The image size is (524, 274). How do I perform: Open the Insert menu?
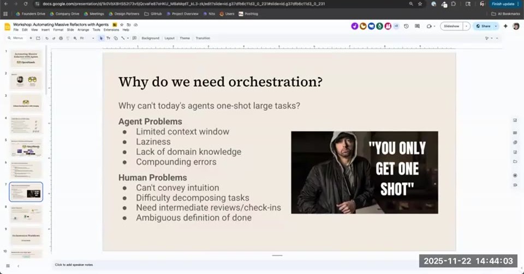click(45, 29)
